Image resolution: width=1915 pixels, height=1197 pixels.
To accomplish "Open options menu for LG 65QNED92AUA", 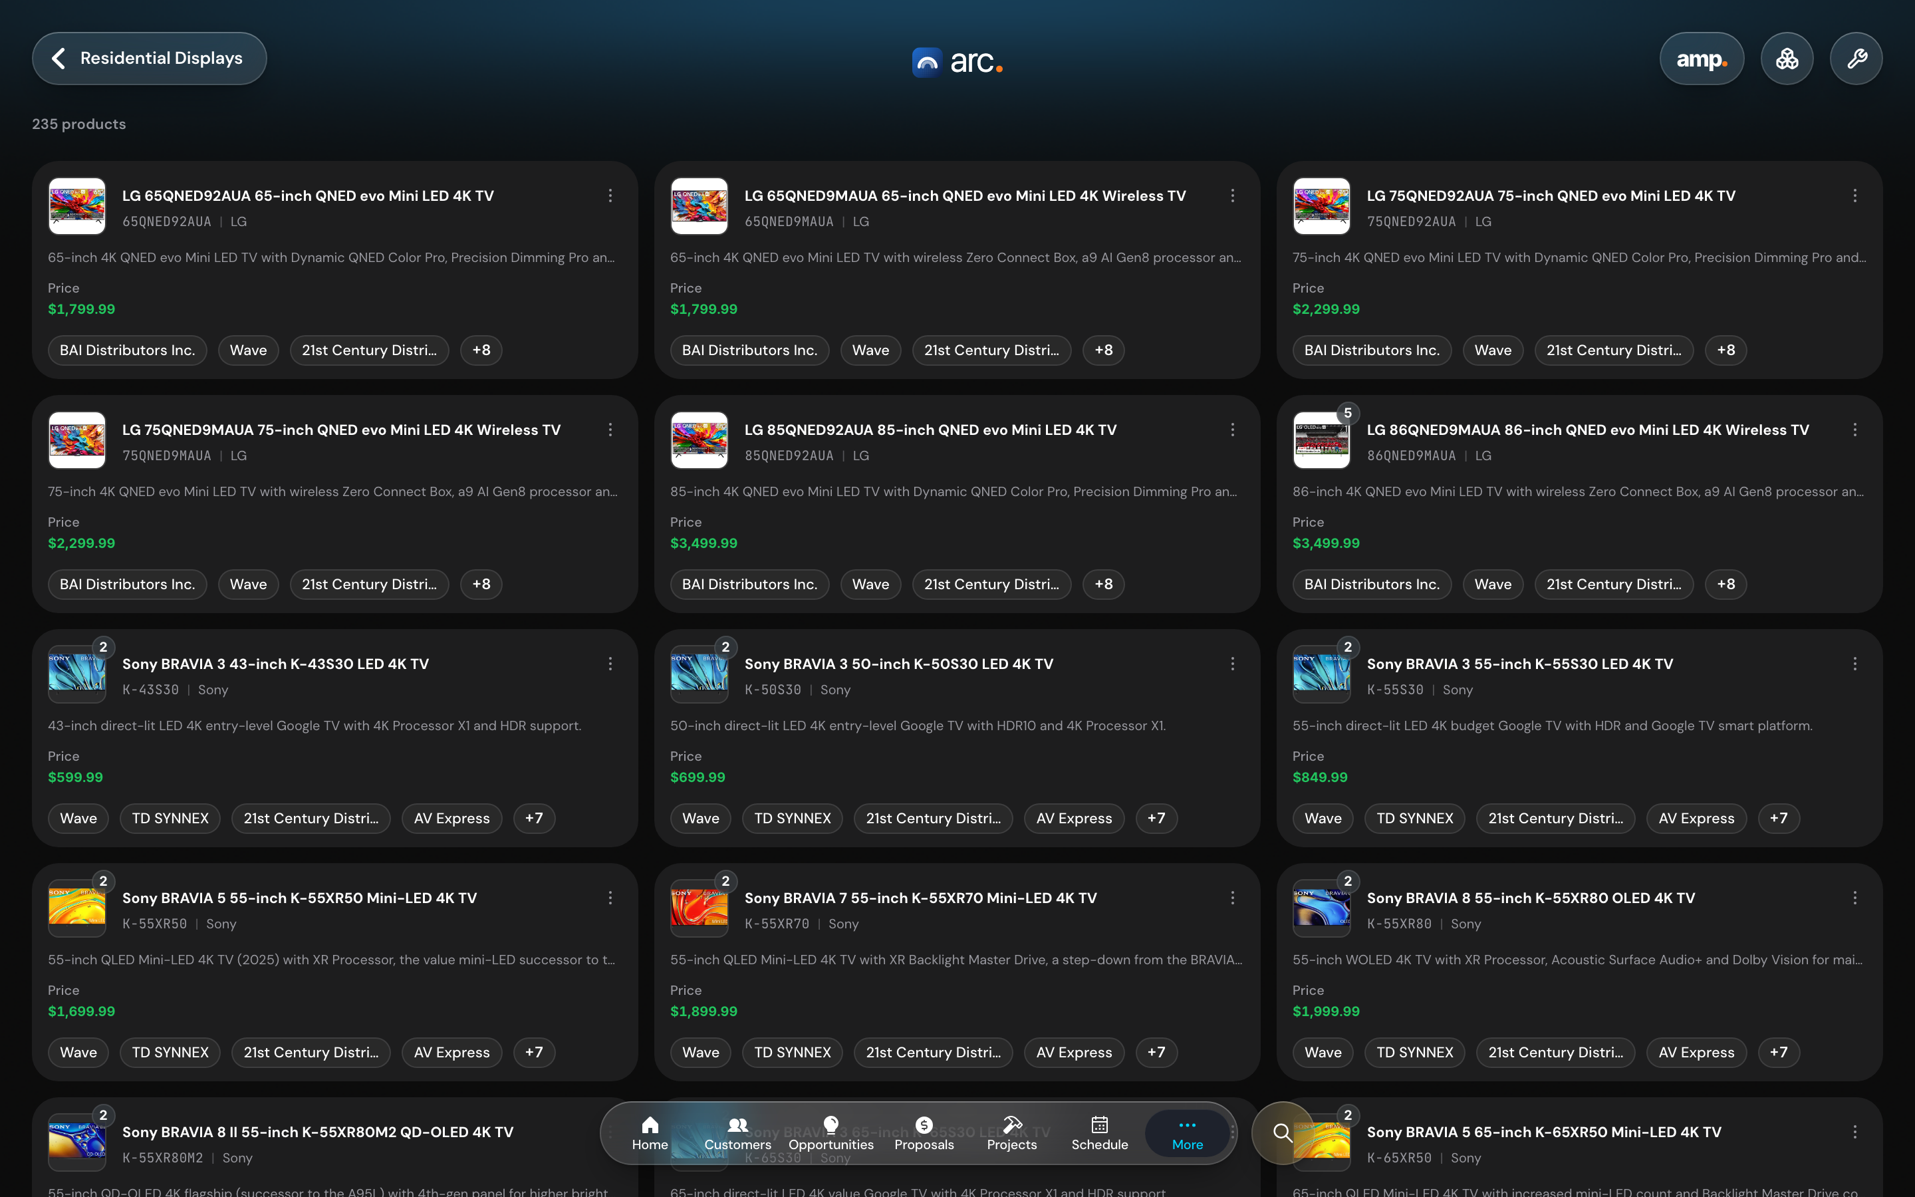I will pyautogui.click(x=610, y=196).
